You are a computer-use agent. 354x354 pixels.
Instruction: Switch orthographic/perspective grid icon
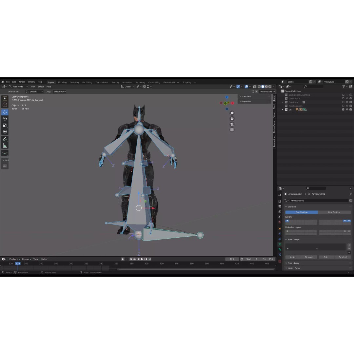tap(232, 130)
